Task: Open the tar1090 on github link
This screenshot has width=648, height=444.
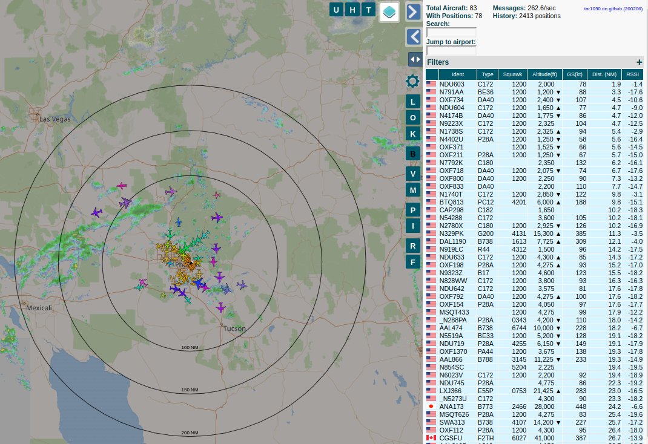Action: click(613, 8)
